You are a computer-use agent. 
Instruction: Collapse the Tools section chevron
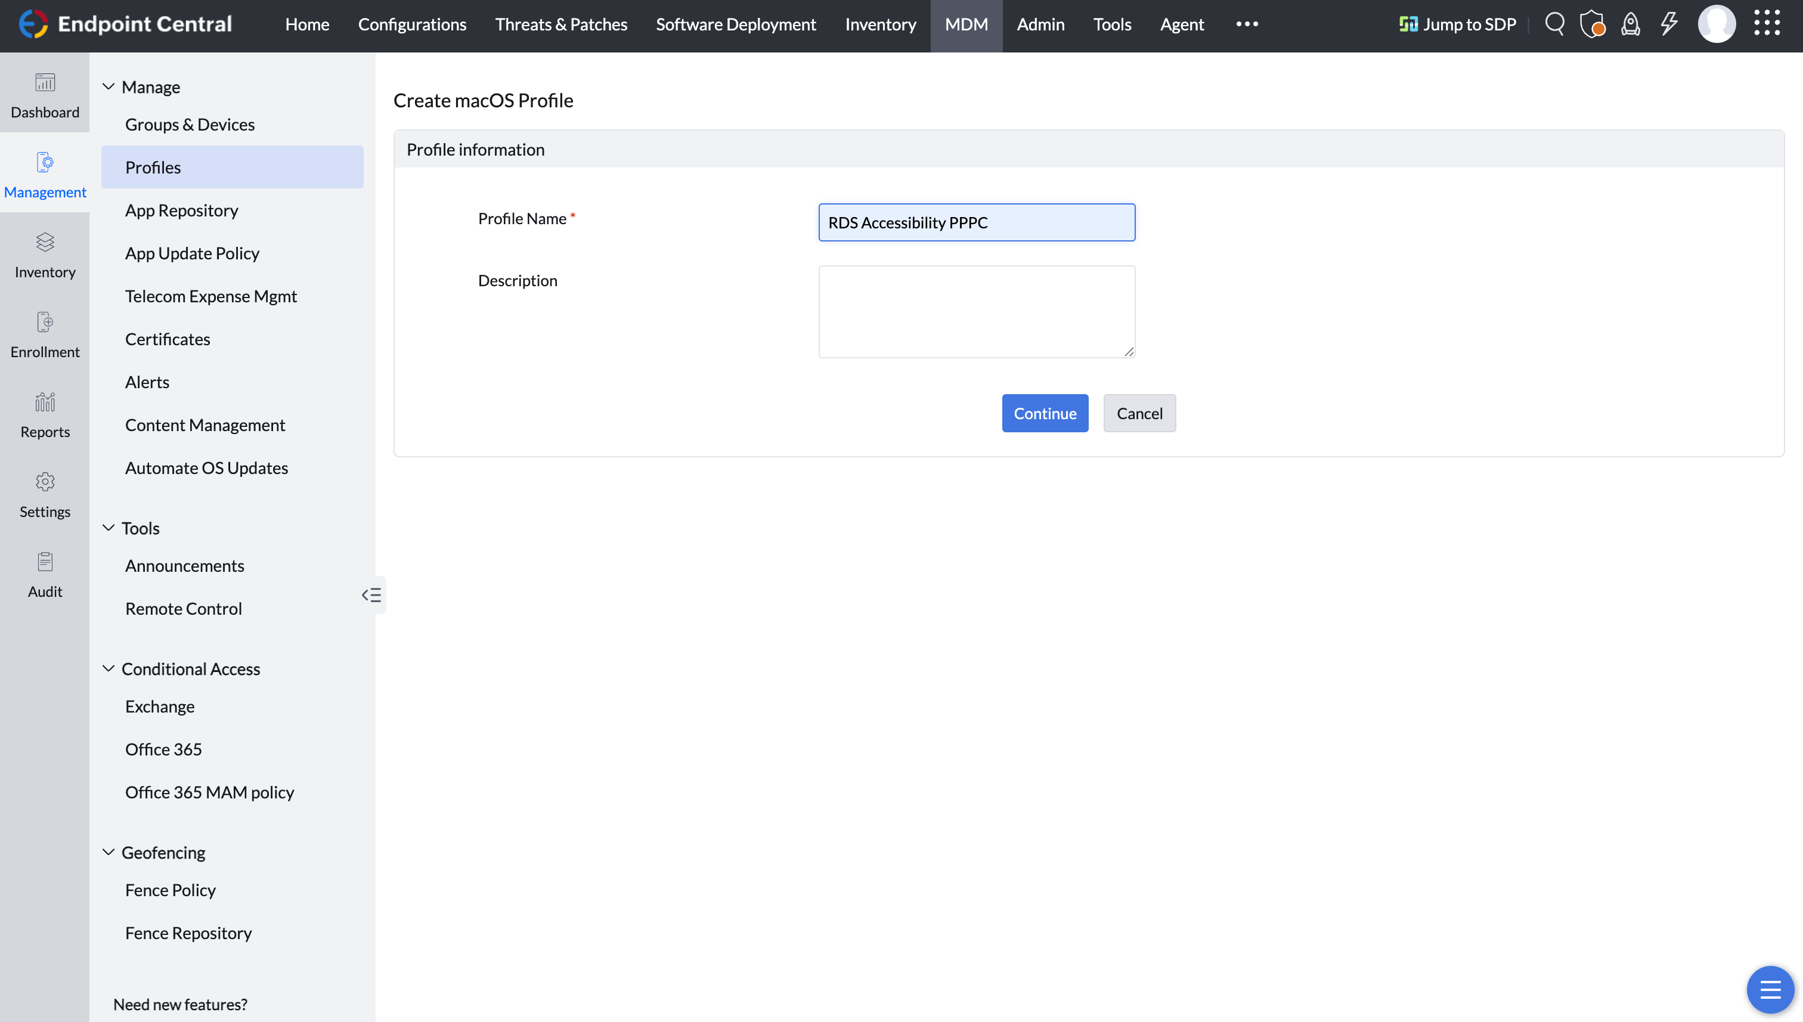point(109,528)
